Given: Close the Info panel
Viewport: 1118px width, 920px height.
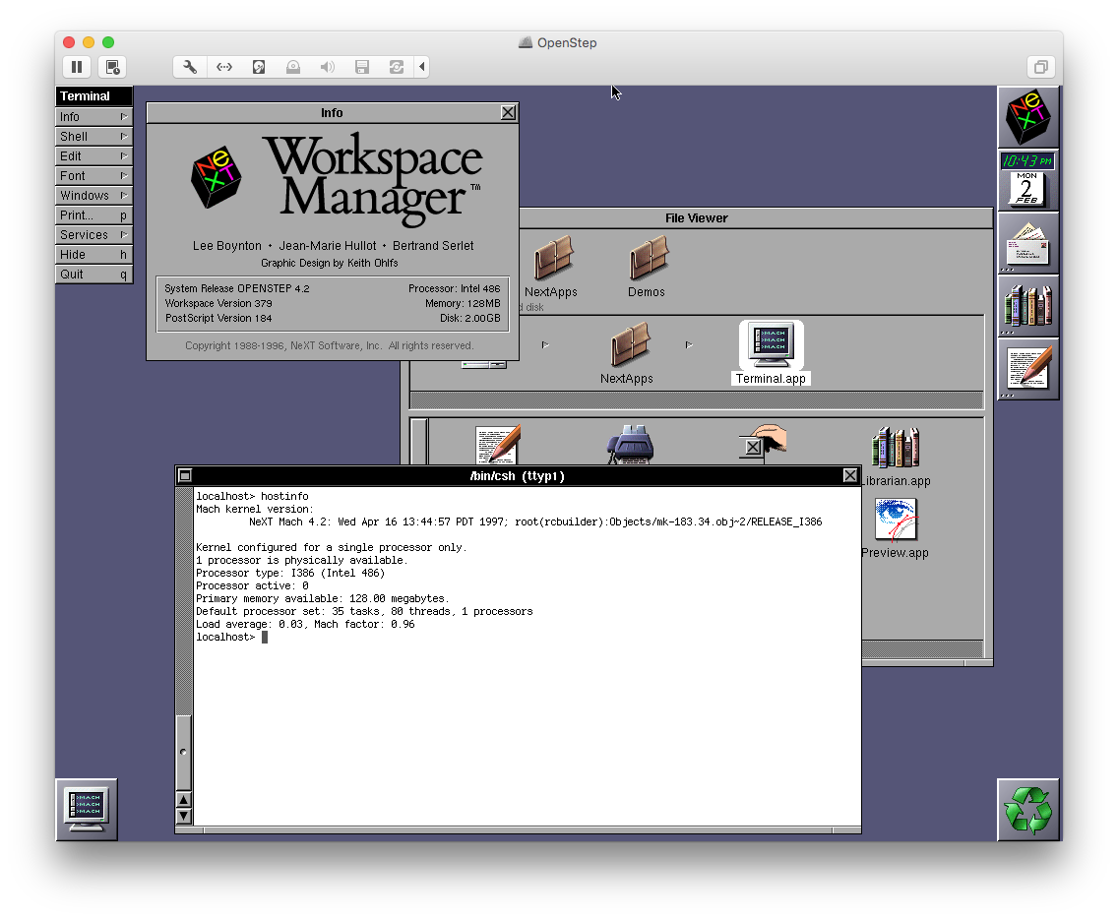Looking at the screenshot, I should pos(509,112).
